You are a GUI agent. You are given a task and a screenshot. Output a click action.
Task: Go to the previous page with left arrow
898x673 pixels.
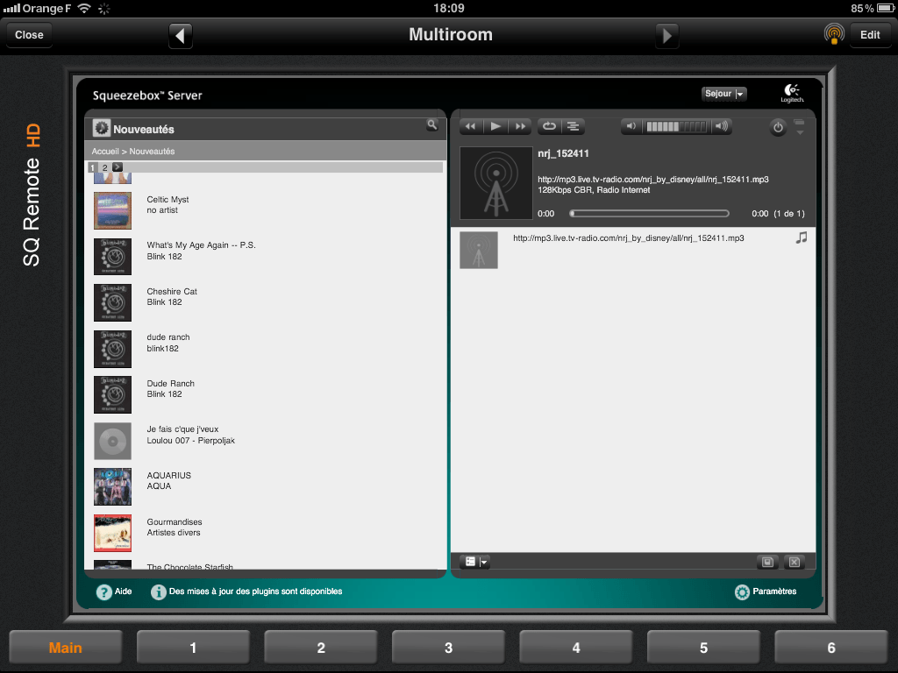pos(181,35)
